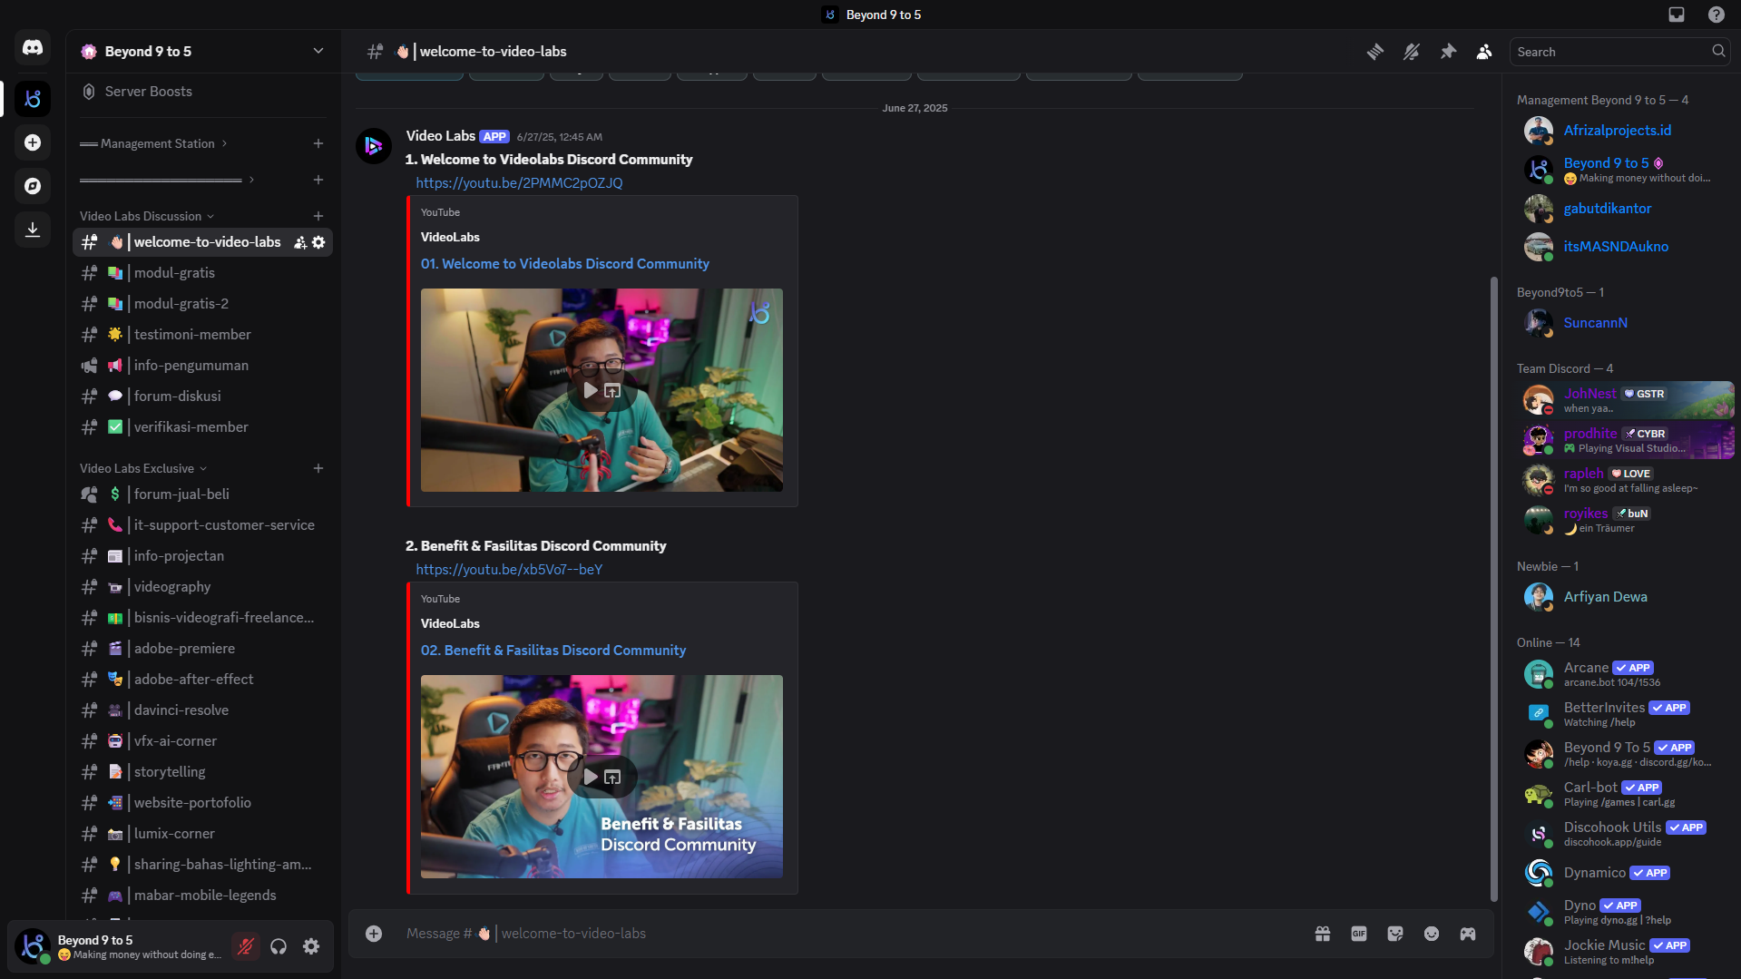Toggle deafen headphones in user panel
The height and width of the screenshot is (979, 1741).
(x=279, y=946)
